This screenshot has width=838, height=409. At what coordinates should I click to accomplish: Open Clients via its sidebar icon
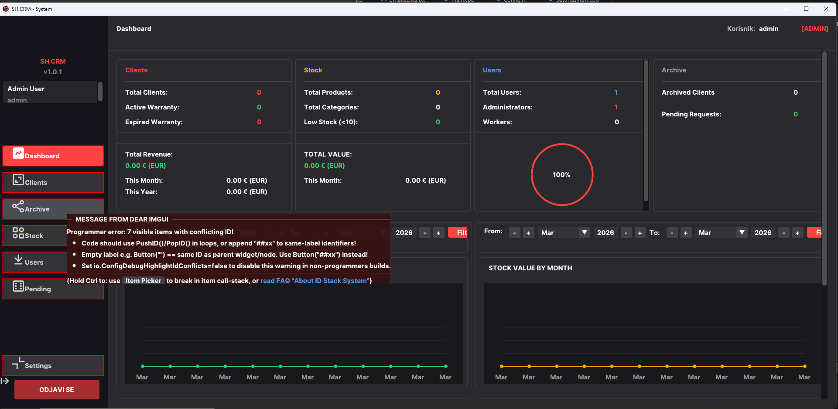point(18,180)
